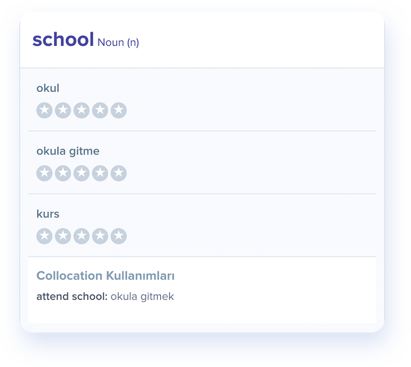The image size is (411, 367).
Task: Select second star for 'okula gitme'
Action: pyautogui.click(x=63, y=173)
